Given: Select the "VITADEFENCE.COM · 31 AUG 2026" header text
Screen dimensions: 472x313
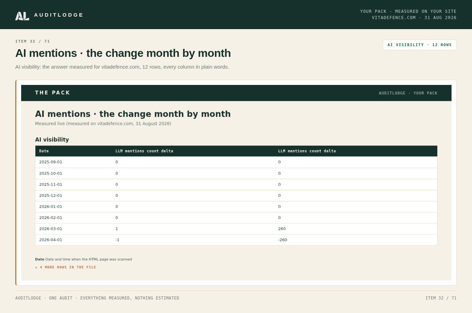Looking at the screenshot, I should 414,18.
